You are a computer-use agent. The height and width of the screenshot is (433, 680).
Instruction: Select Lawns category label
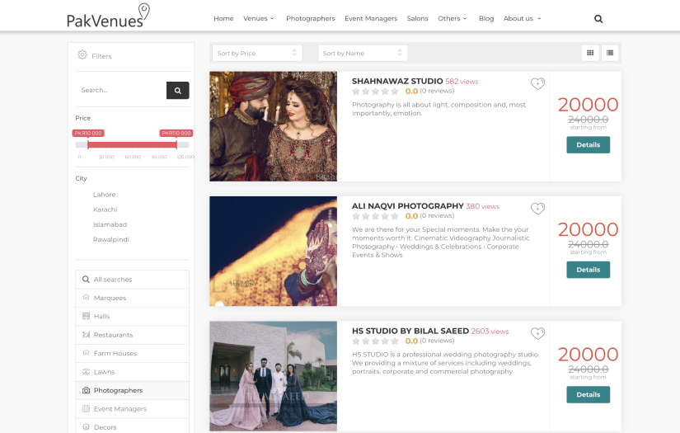point(104,372)
